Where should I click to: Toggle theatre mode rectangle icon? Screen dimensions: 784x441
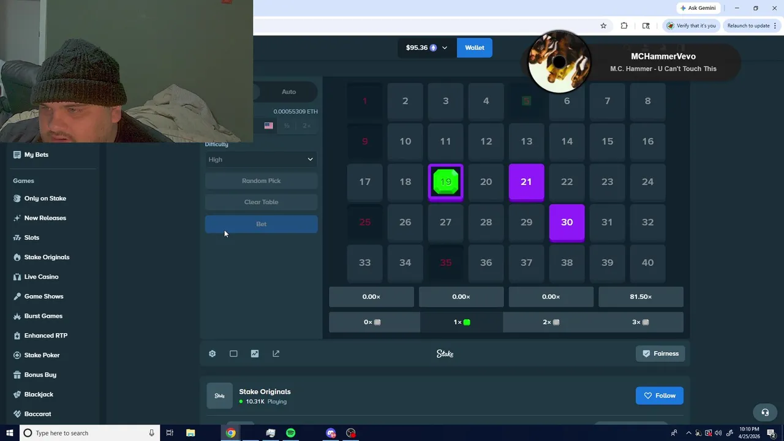233,353
